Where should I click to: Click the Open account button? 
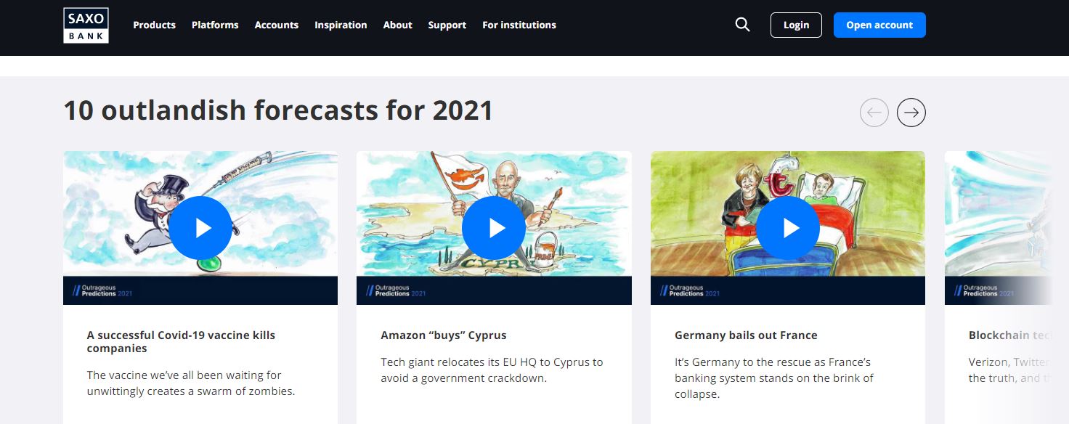tap(879, 25)
